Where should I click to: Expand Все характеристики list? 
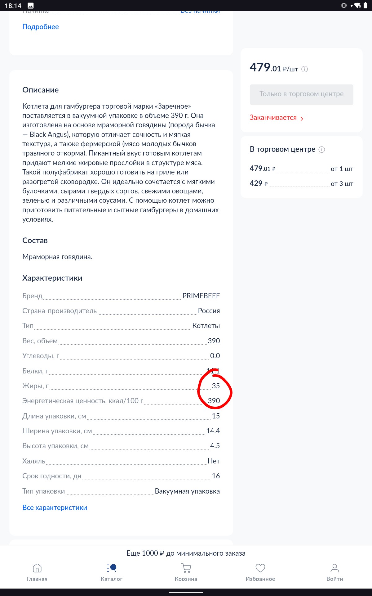(55, 508)
